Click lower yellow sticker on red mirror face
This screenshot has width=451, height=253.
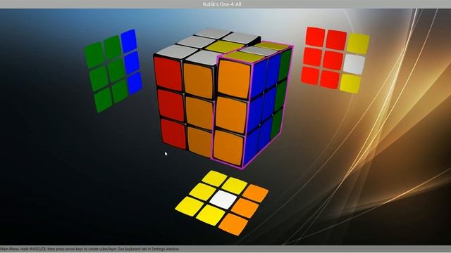[x=350, y=84]
